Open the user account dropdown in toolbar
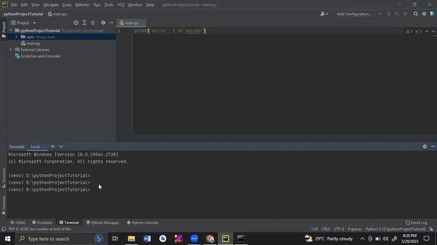Image resolution: width=437 pixels, height=245 pixels. [x=324, y=14]
